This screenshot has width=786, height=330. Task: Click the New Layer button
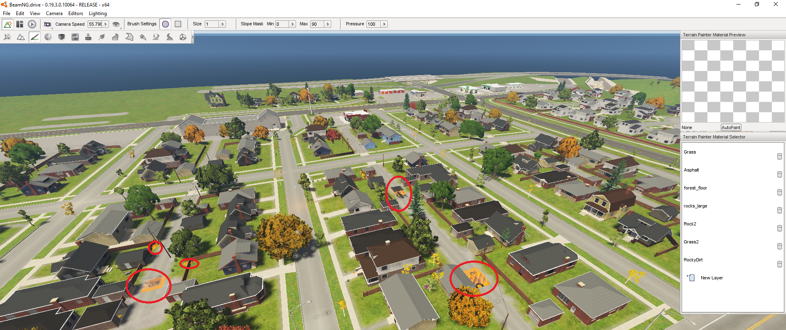click(711, 278)
